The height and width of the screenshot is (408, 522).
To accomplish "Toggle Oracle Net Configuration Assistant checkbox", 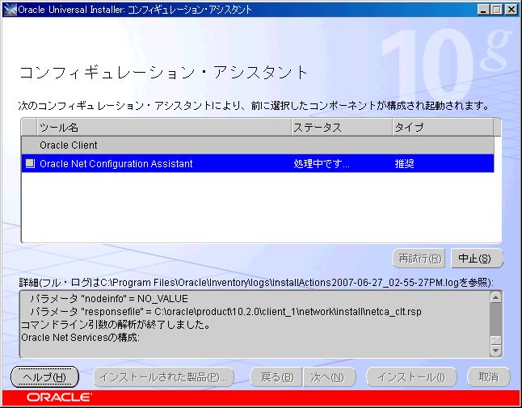I will tap(30, 163).
